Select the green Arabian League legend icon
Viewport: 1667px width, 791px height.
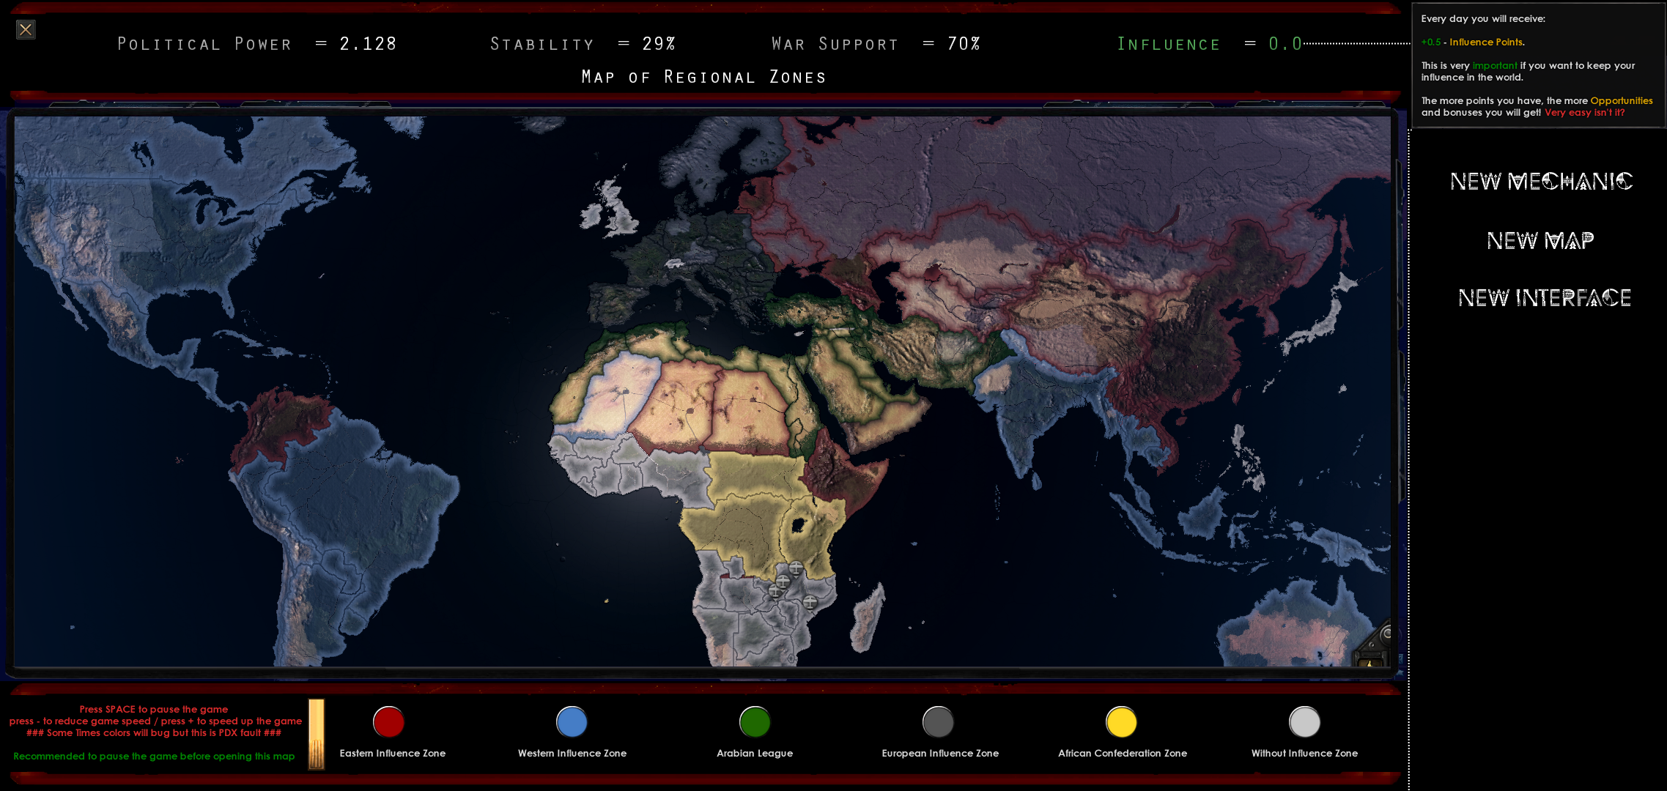coord(755,722)
